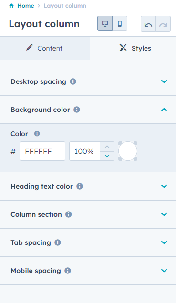Go to the Home breadcrumb link
176x303 pixels.
click(26, 6)
